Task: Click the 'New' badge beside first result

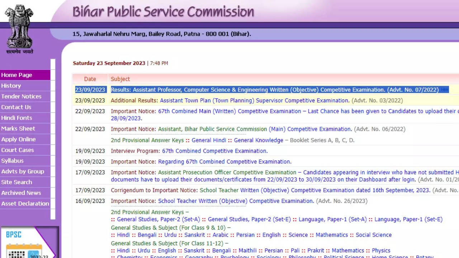Action: [x=445, y=90]
